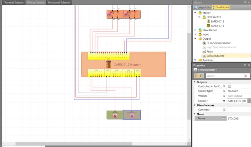
Task: Click the Output type Standard value
Action: coord(233,91)
